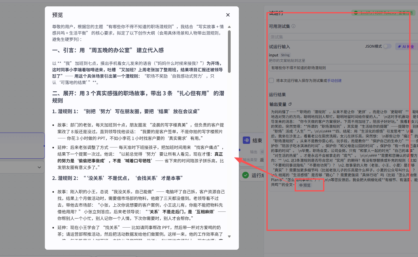Copy output via the icon beside 输出变量
The image size is (418, 257).
[x=290, y=104]
